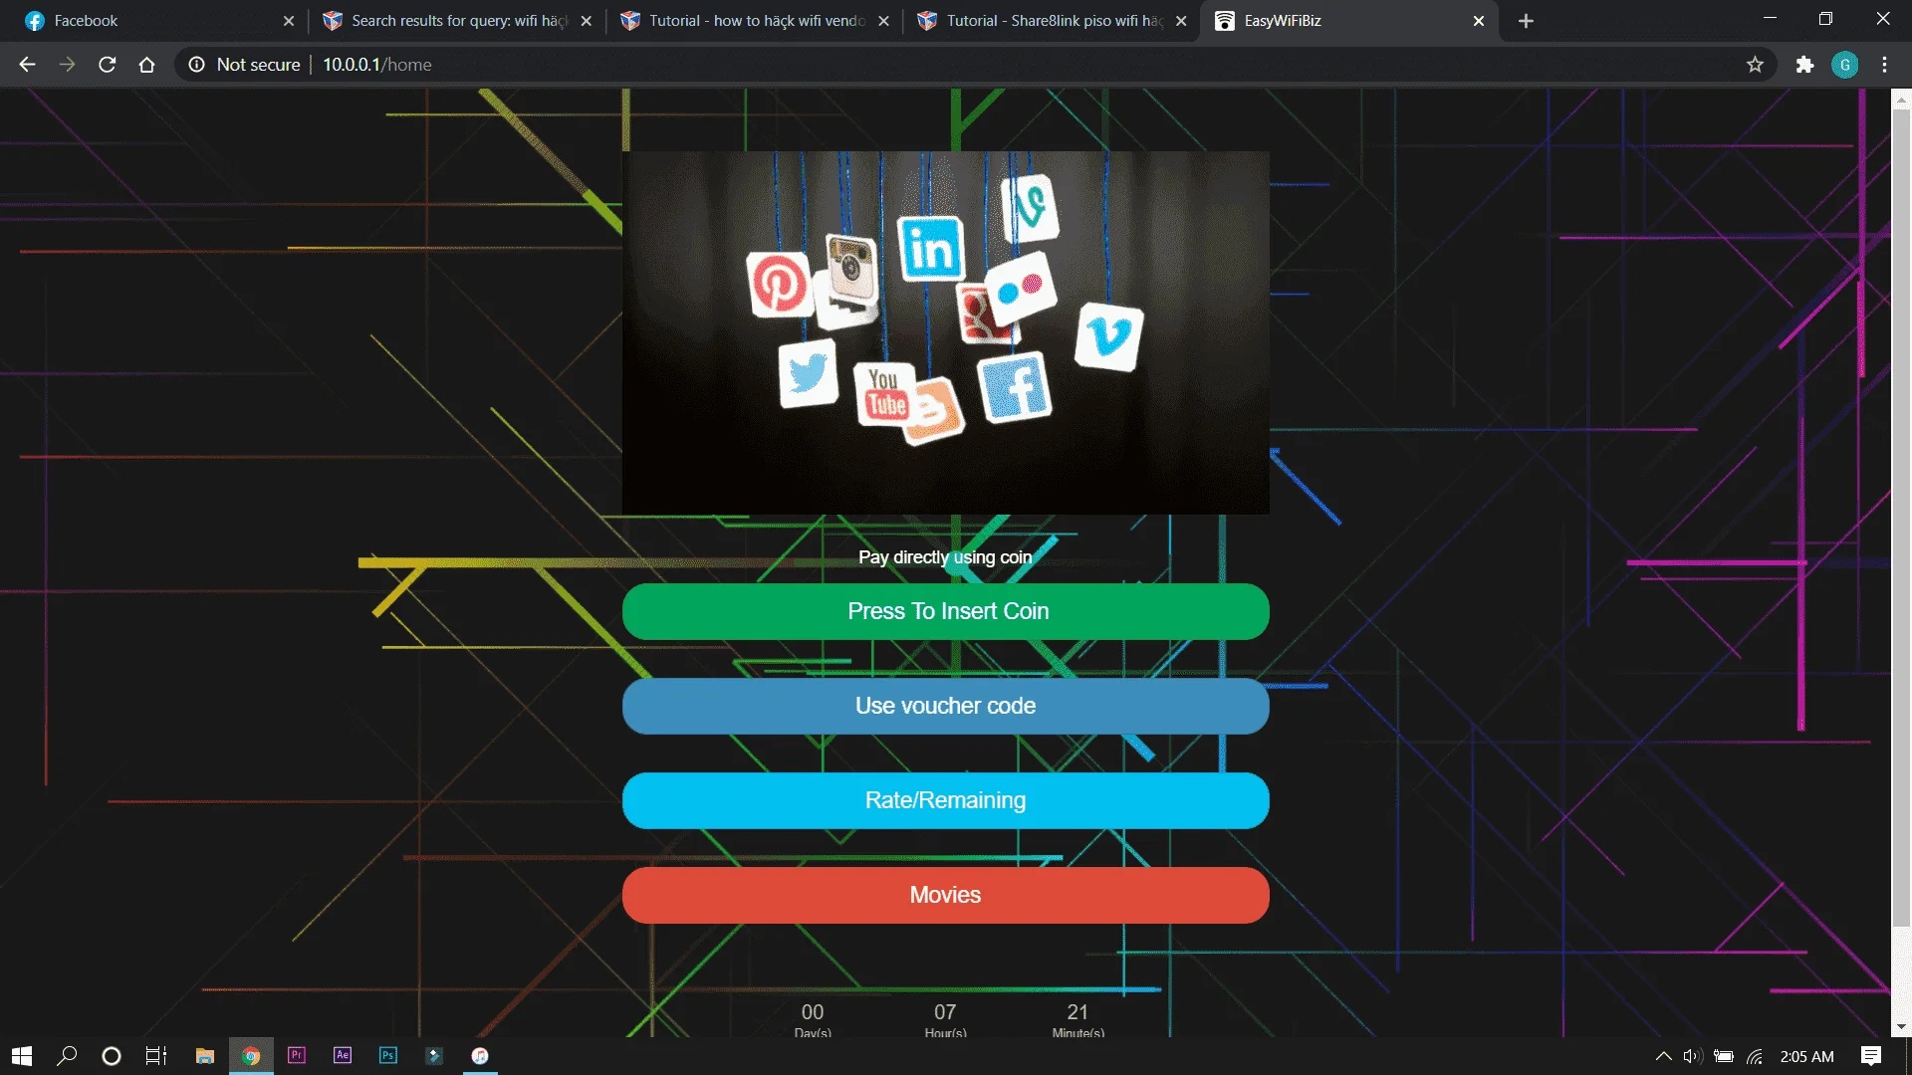Close the Facebook tab

(289, 21)
